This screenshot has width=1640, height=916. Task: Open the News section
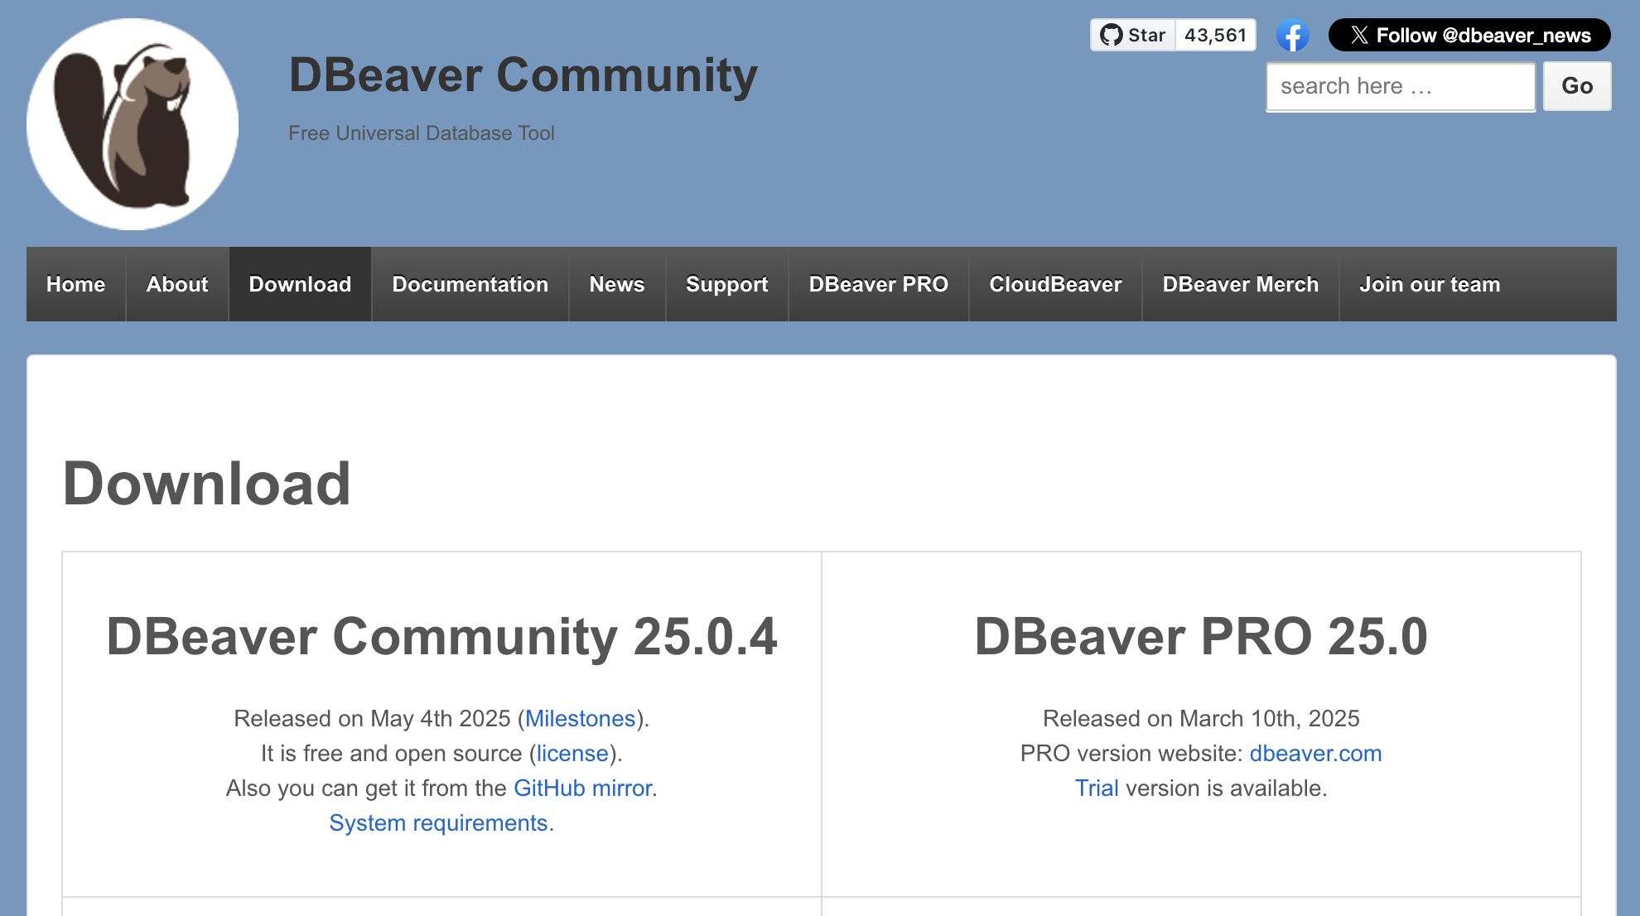(x=616, y=284)
